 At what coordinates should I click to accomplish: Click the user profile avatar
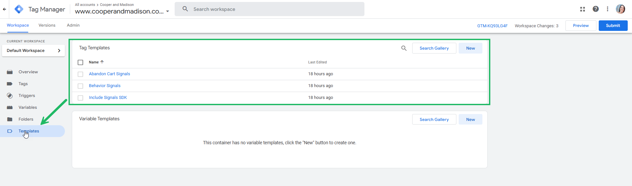coord(620,9)
